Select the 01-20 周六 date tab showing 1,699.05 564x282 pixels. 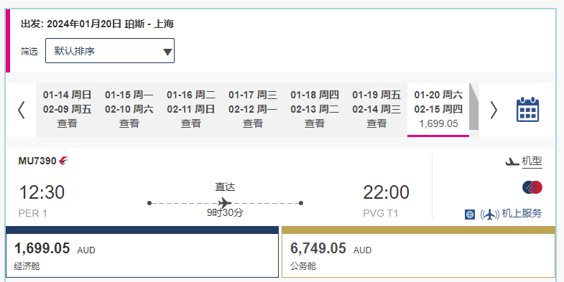(438, 110)
